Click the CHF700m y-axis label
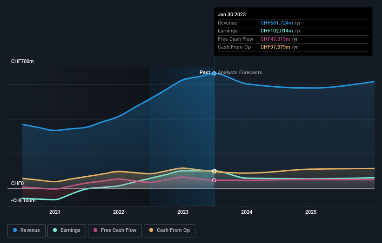The image size is (382, 243). [x=22, y=61]
